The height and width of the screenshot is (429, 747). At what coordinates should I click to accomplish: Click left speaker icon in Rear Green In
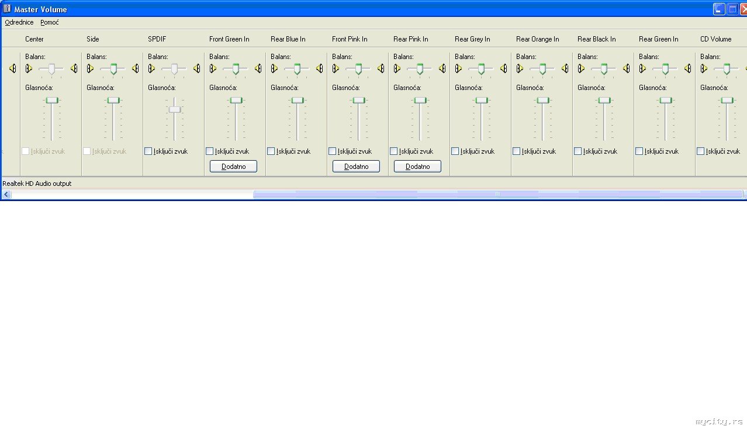[x=642, y=68]
